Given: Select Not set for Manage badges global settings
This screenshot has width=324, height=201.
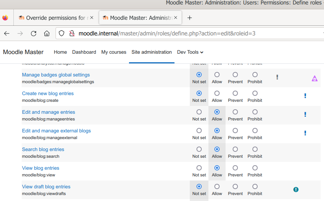Looking at the screenshot, I should coord(199,75).
